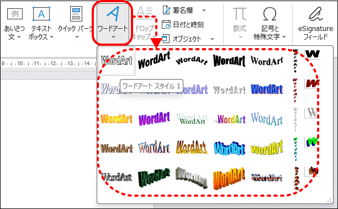Choose the bold wavy black WordArt style
The image size is (338, 209).
pos(229,61)
